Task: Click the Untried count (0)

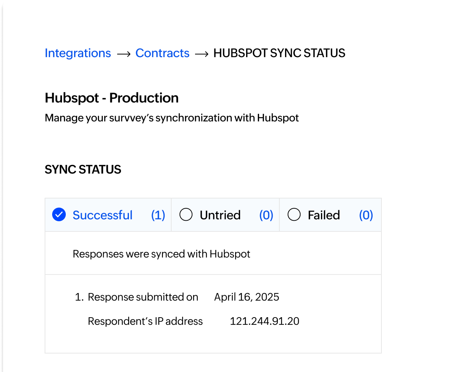Action: coord(266,215)
